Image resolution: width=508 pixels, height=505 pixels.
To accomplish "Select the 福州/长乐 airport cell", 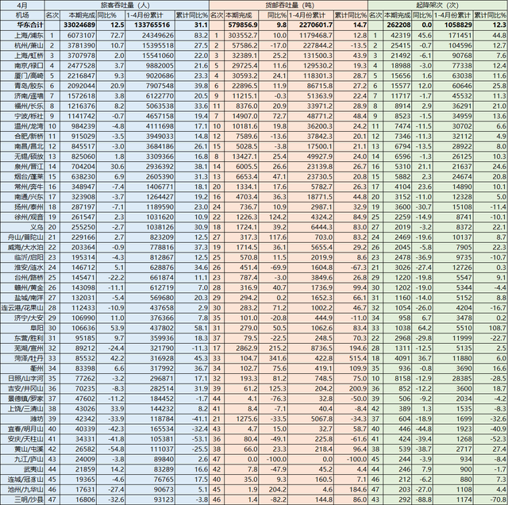I will click(22, 106).
